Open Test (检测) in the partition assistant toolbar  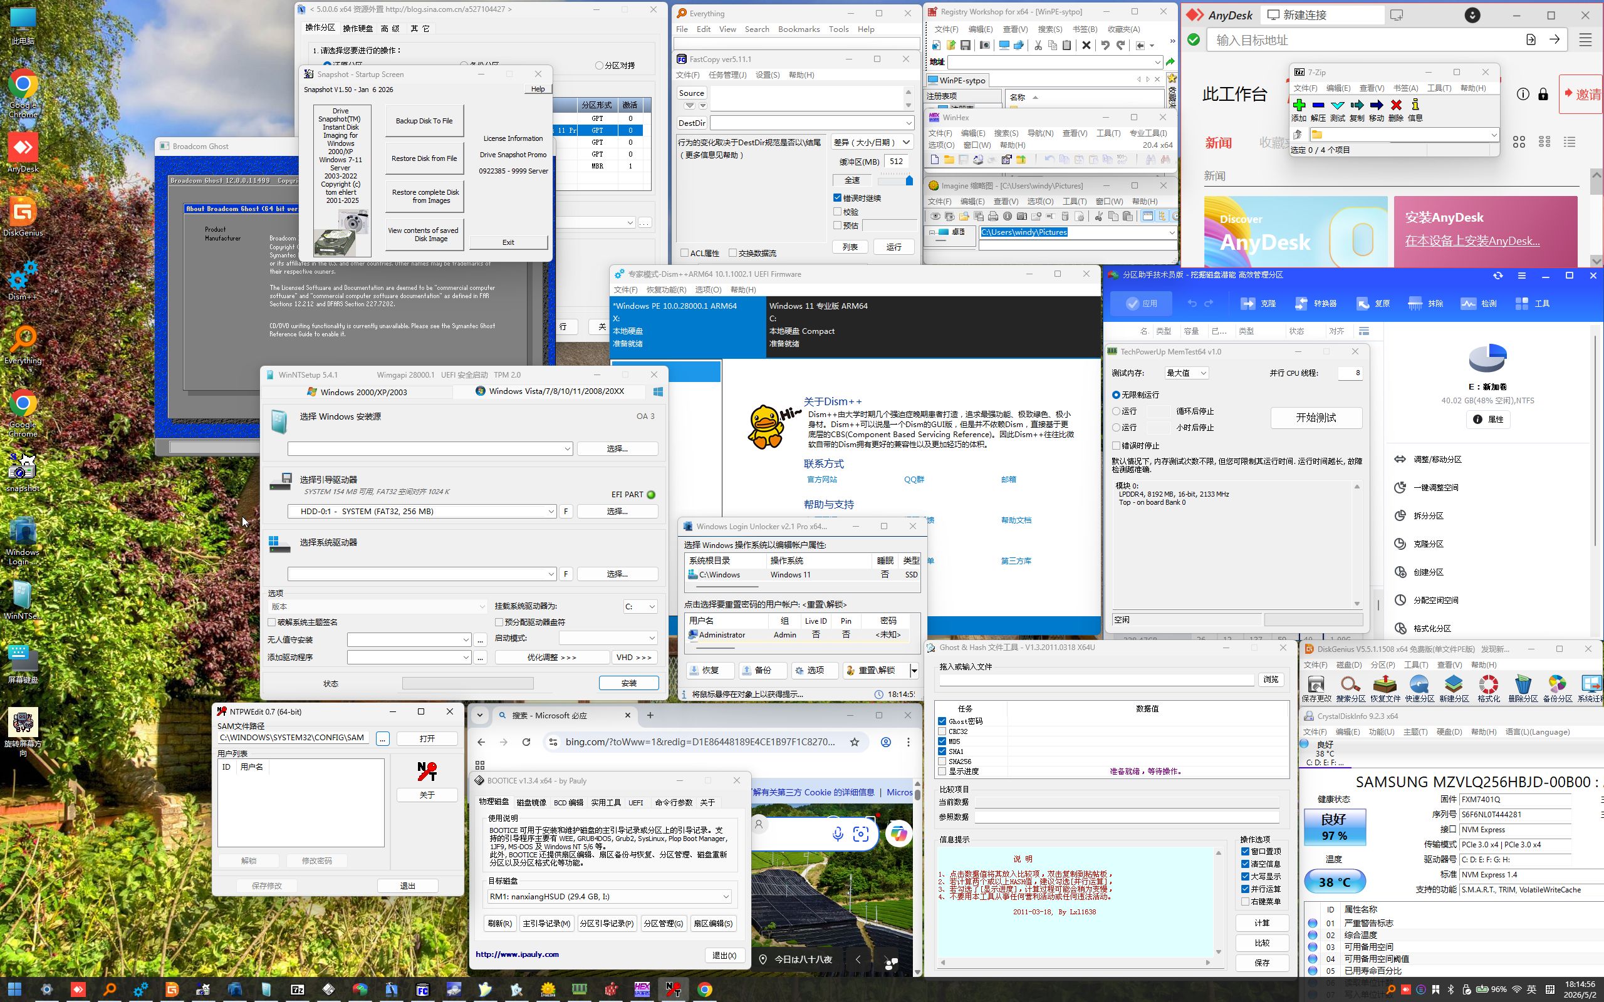(1479, 304)
